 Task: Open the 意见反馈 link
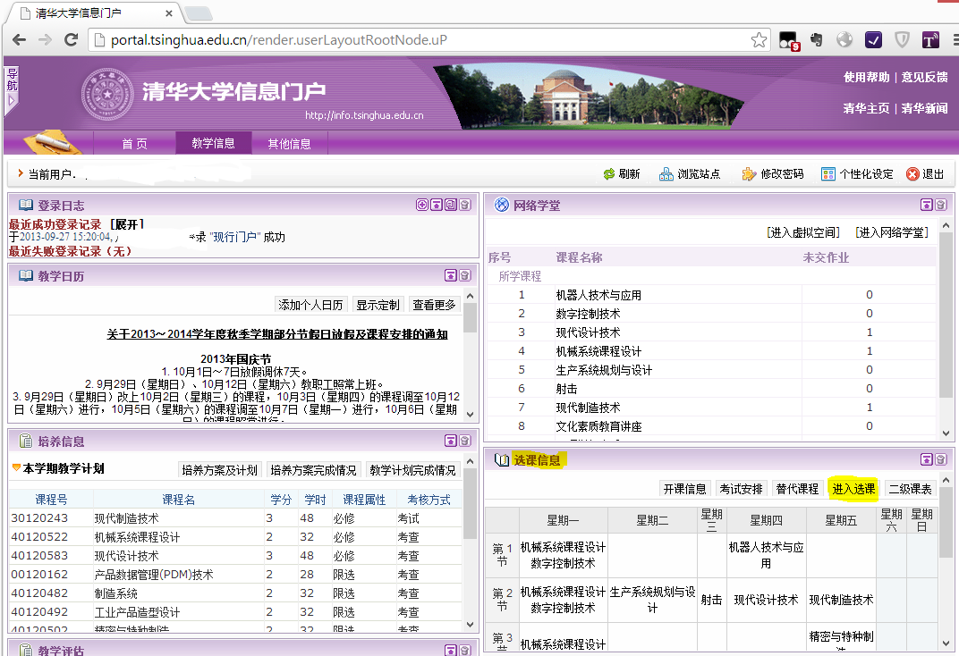925,77
